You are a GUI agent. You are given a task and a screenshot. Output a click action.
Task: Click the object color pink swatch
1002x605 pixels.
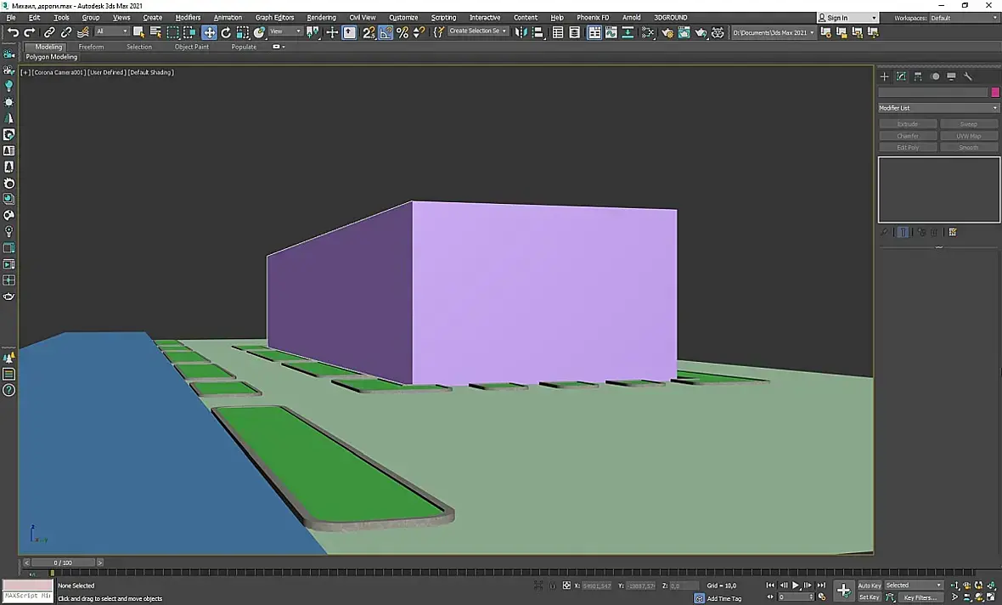pyautogui.click(x=995, y=92)
